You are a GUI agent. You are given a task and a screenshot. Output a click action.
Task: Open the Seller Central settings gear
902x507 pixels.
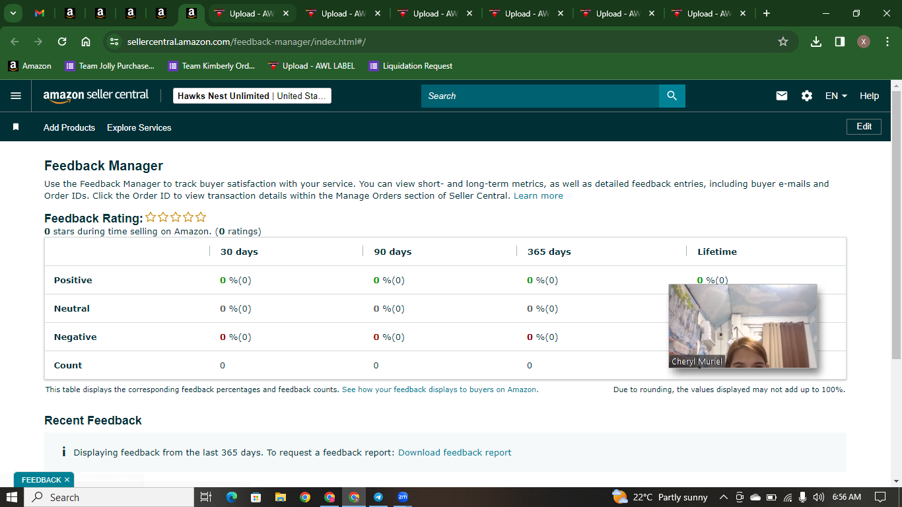tap(807, 96)
